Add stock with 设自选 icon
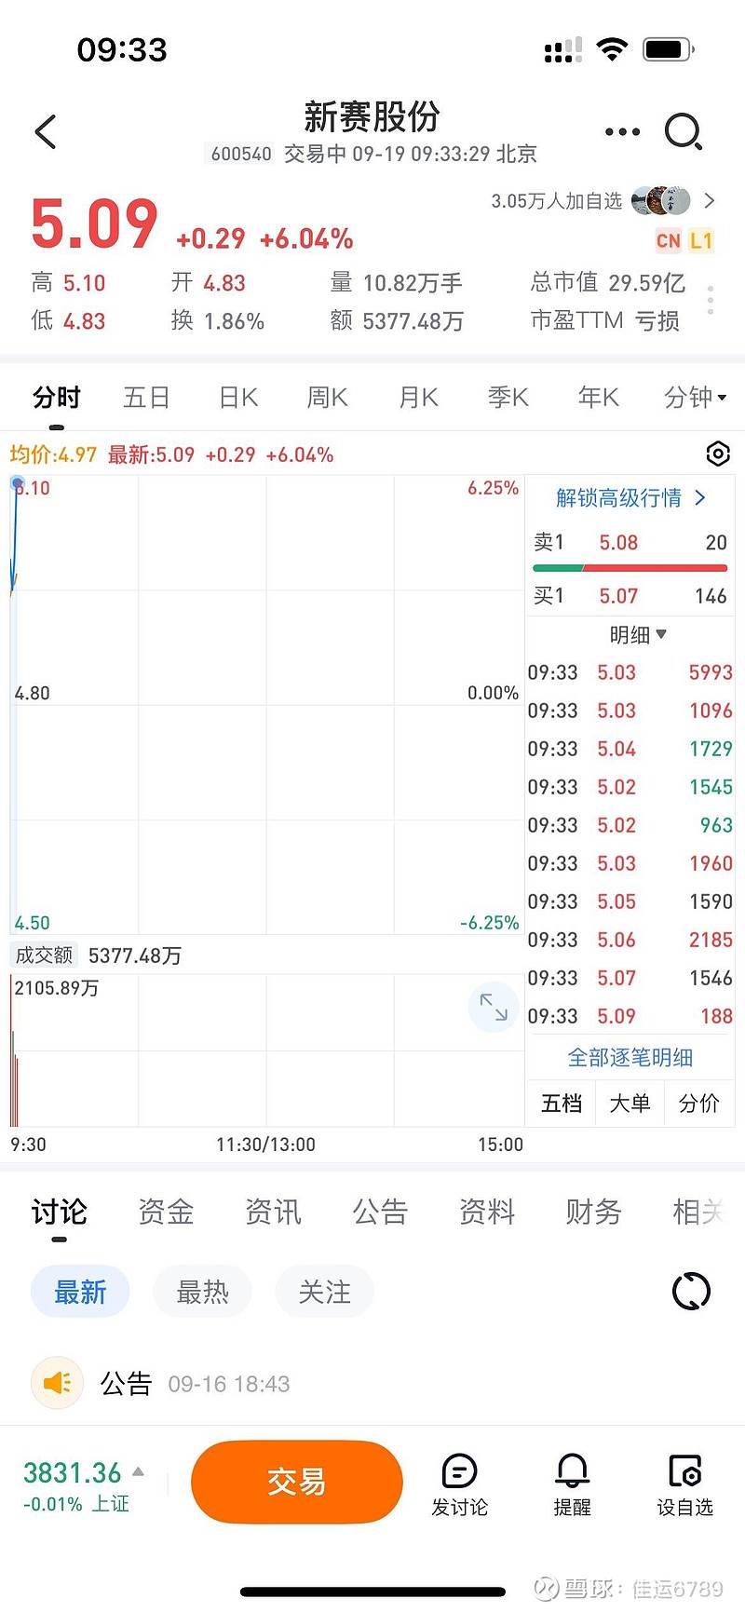This screenshot has width=745, height=1612. [x=684, y=1484]
